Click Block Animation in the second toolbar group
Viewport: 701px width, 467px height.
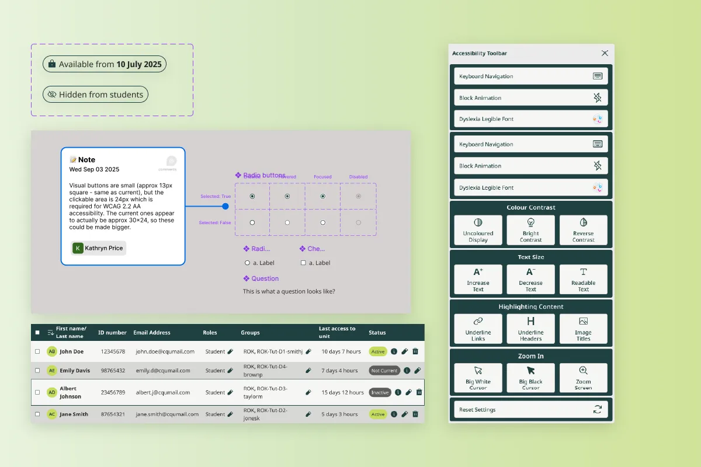click(x=531, y=166)
